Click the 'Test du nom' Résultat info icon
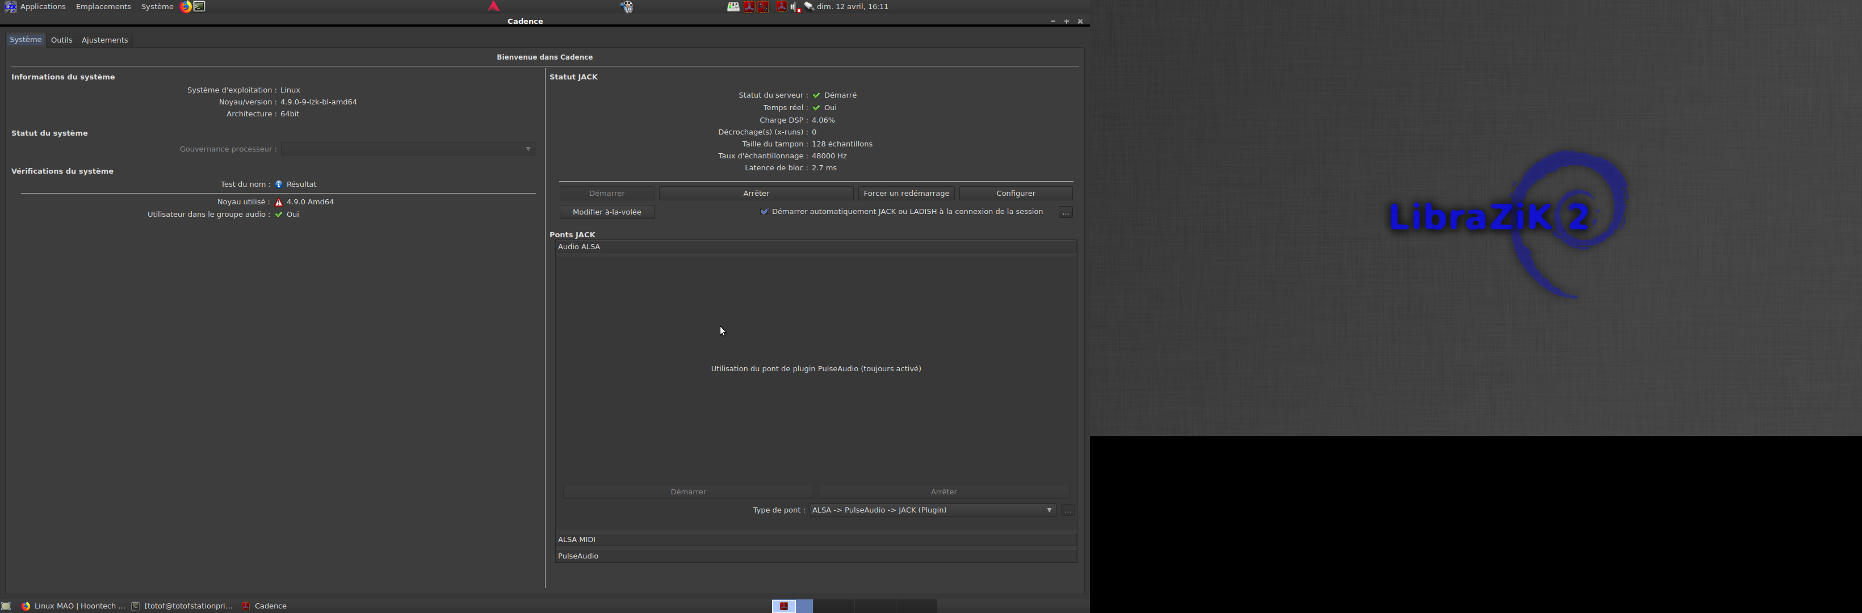The image size is (1862, 613). point(279,184)
